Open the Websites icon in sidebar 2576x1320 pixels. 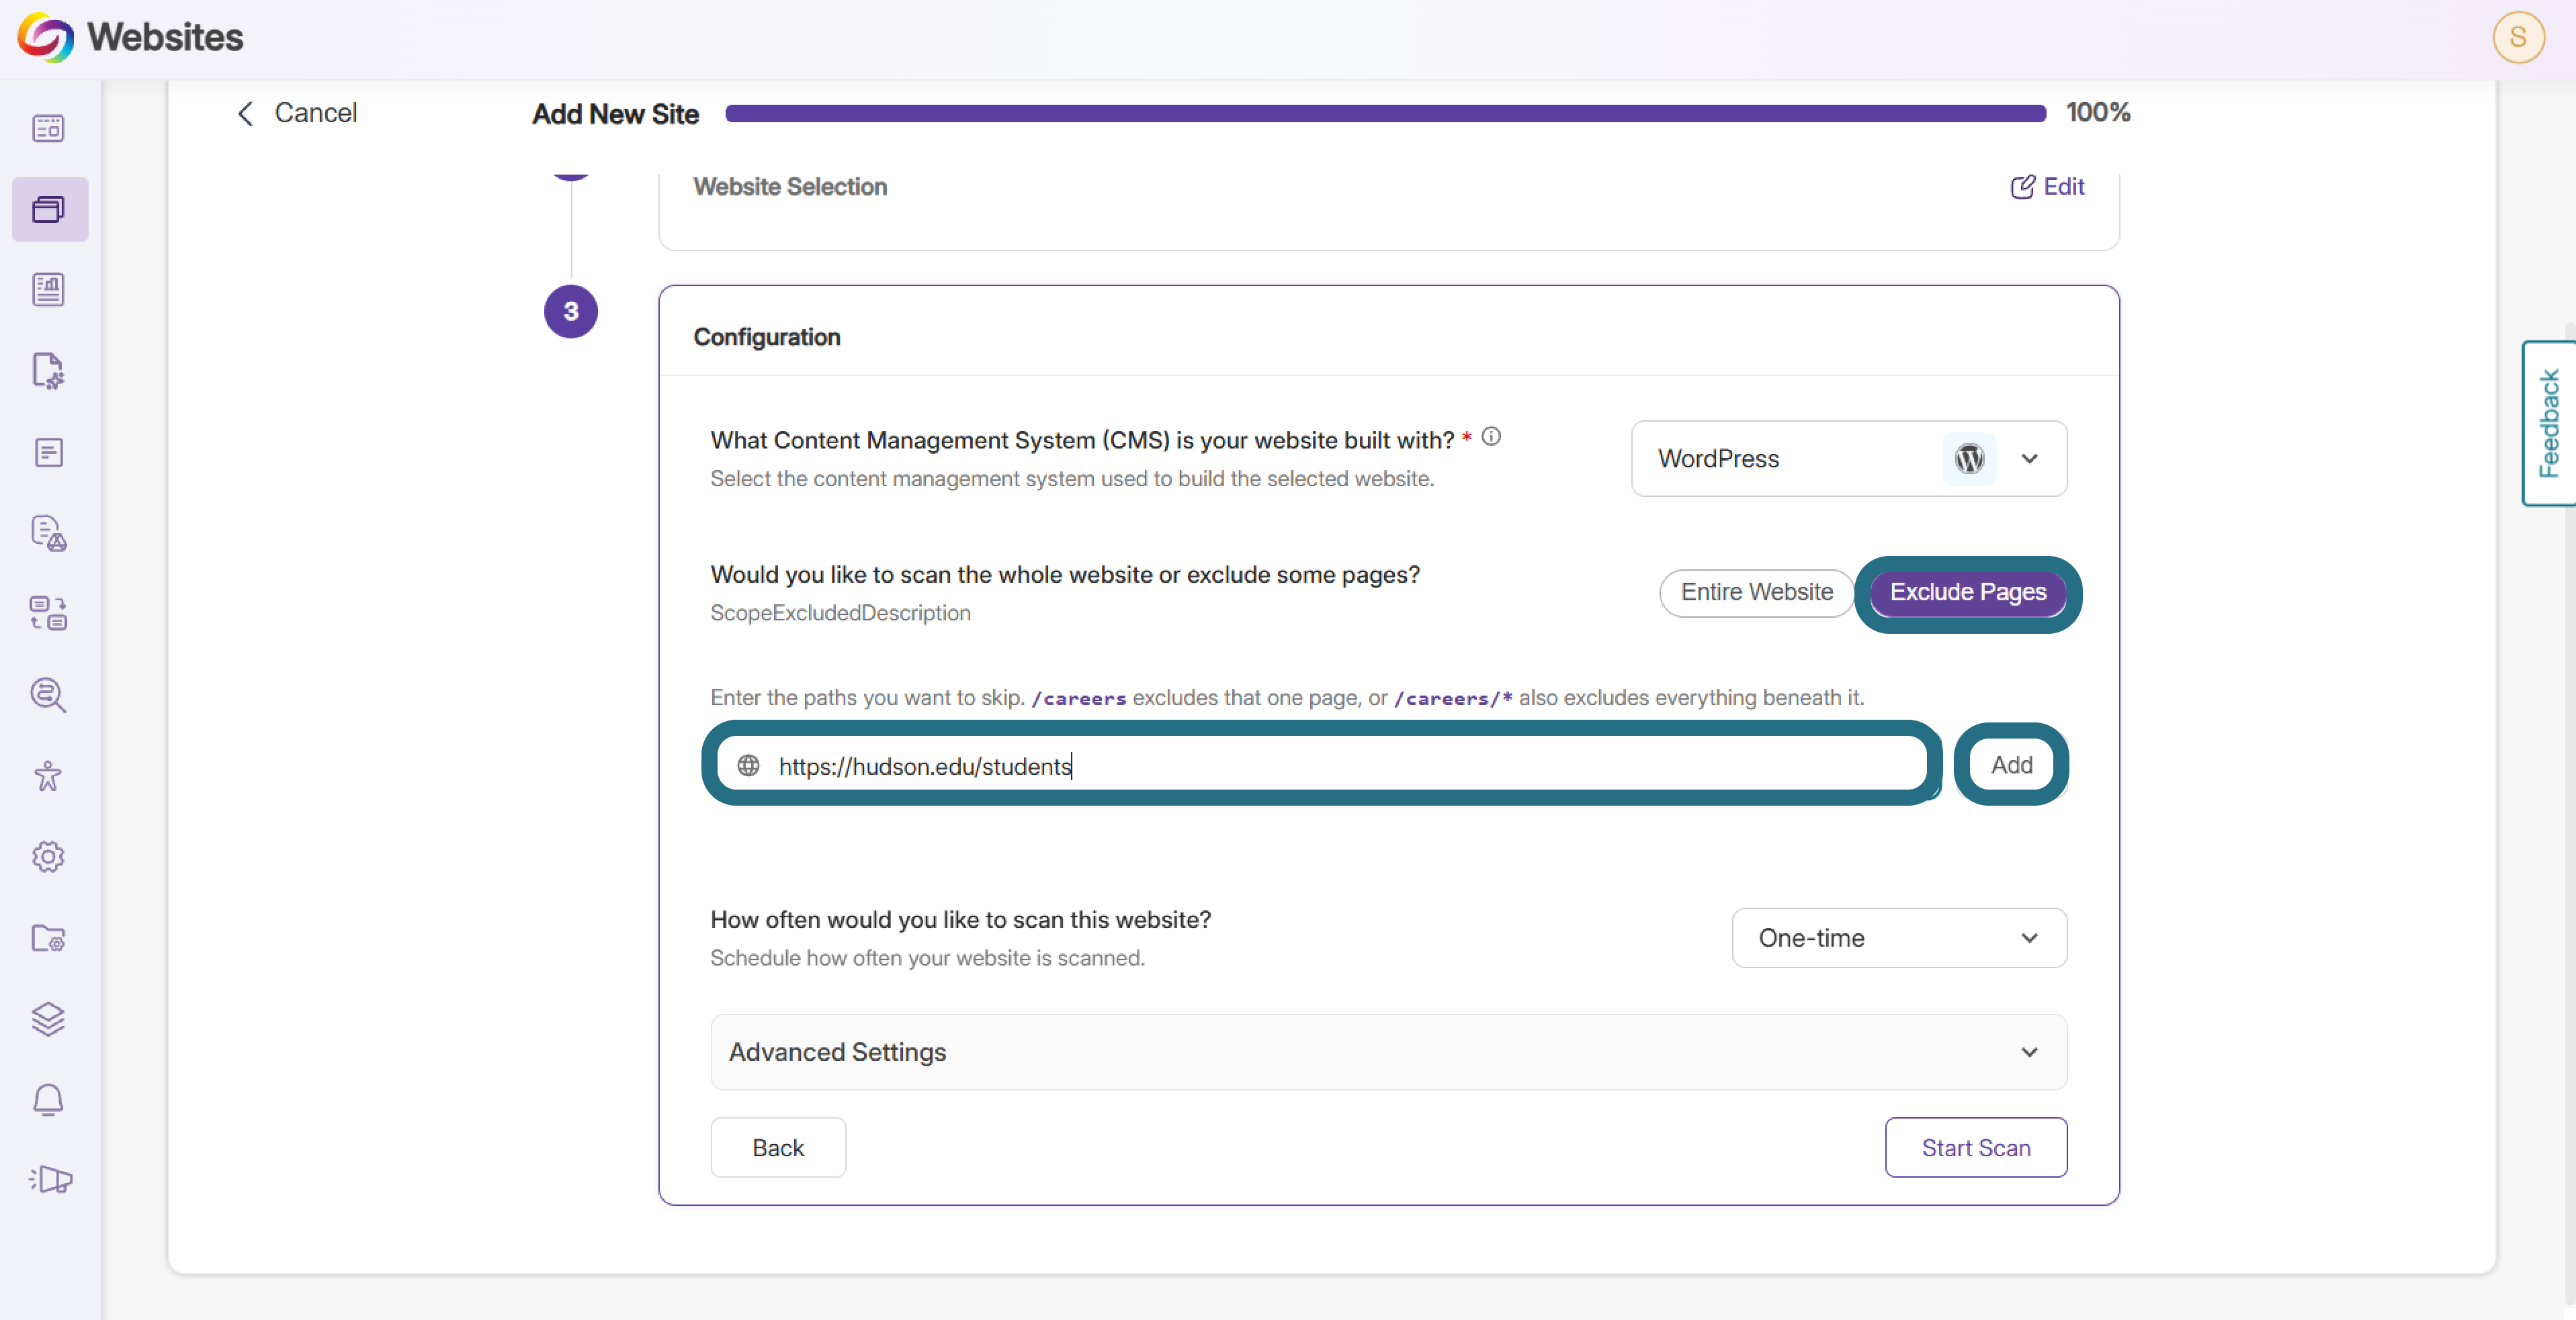click(49, 209)
